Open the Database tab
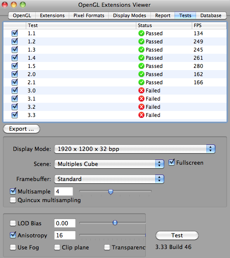The height and width of the screenshot is (258, 230). click(x=211, y=15)
